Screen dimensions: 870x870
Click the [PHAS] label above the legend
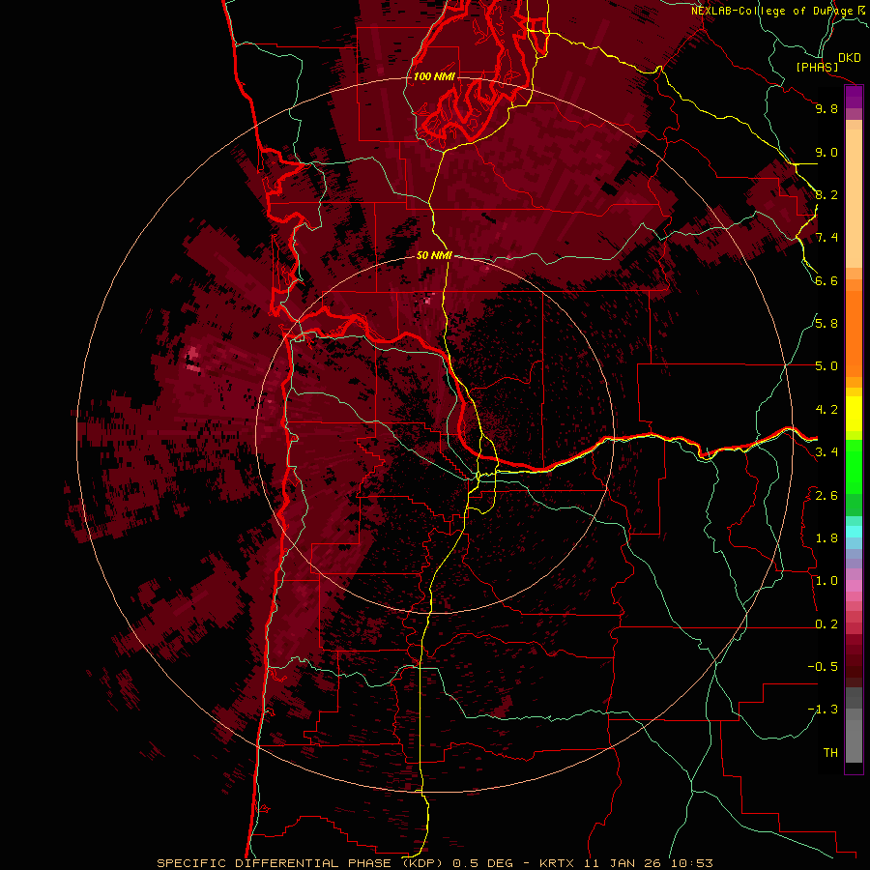click(x=817, y=67)
